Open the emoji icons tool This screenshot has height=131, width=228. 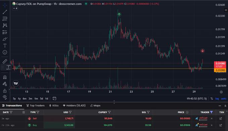click(x=5, y=52)
